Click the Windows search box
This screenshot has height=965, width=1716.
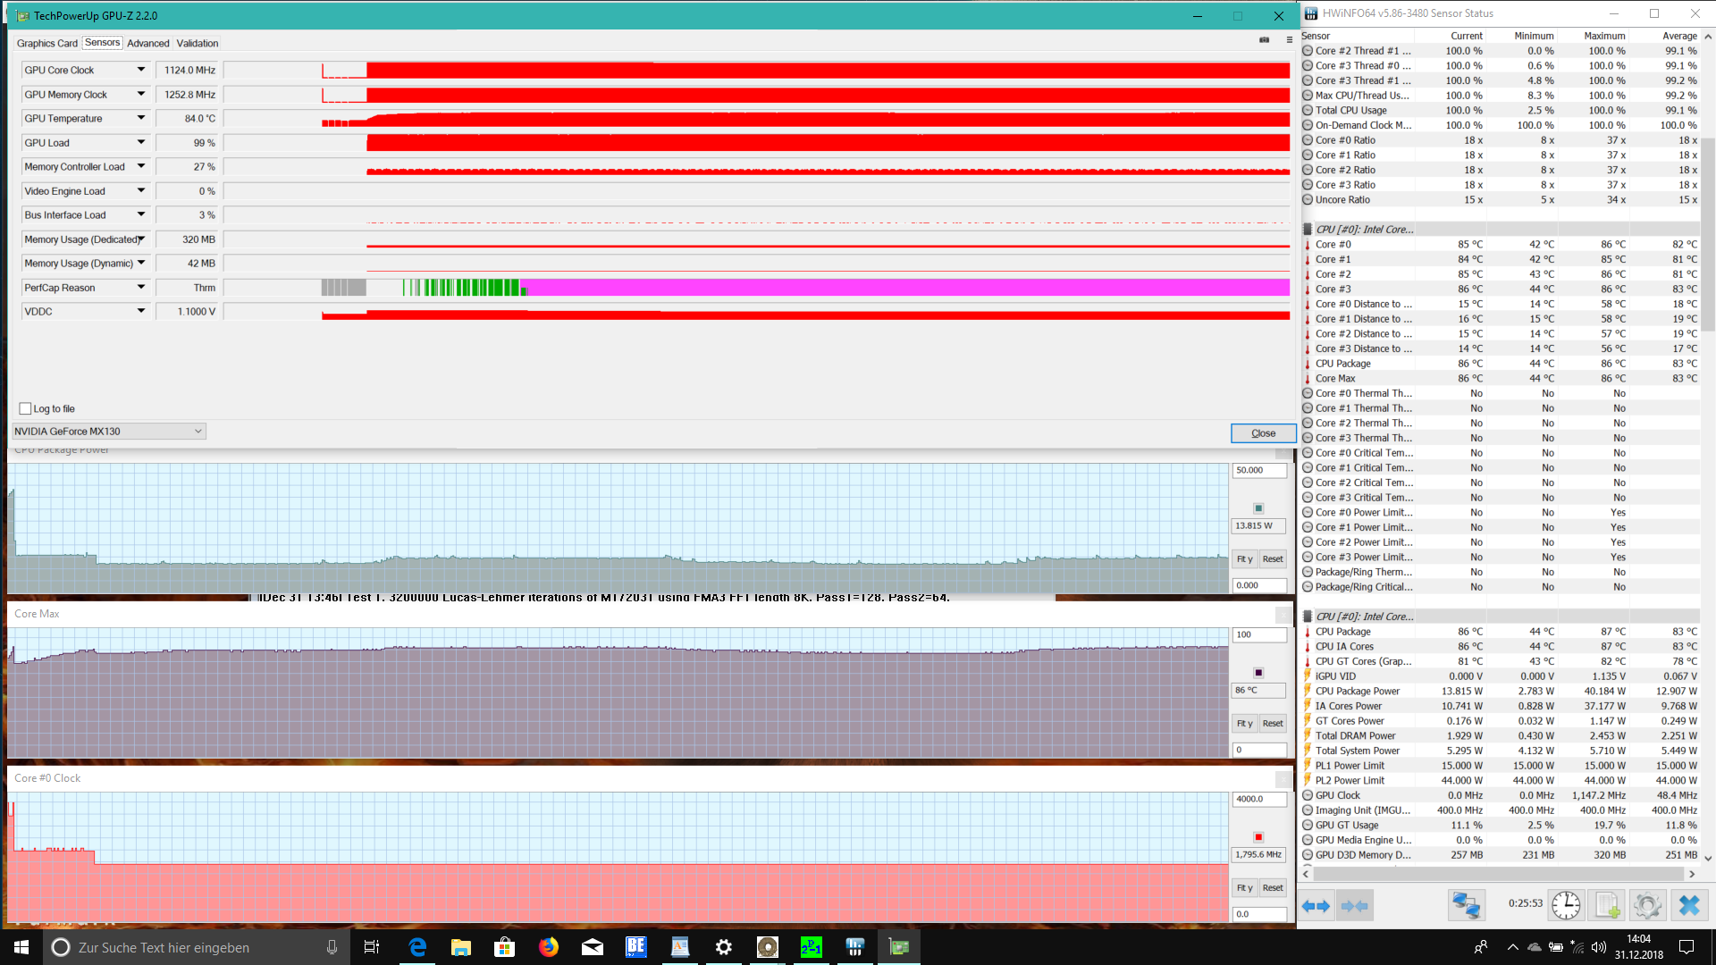pyautogui.click(x=197, y=947)
